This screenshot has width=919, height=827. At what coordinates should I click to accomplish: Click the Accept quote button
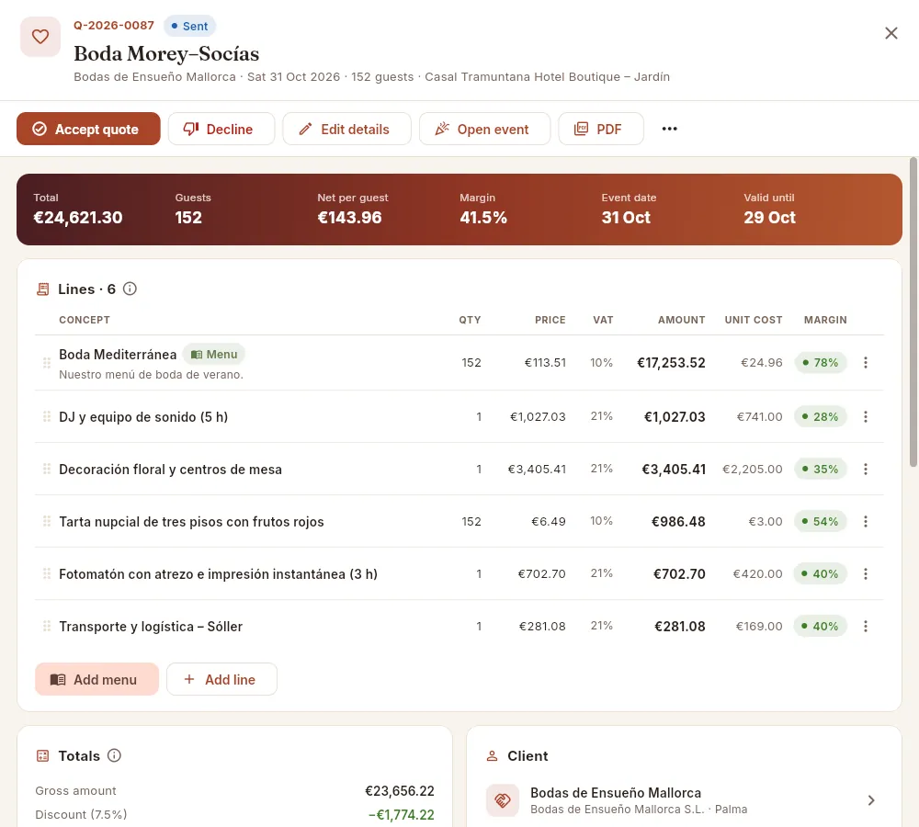pos(88,129)
